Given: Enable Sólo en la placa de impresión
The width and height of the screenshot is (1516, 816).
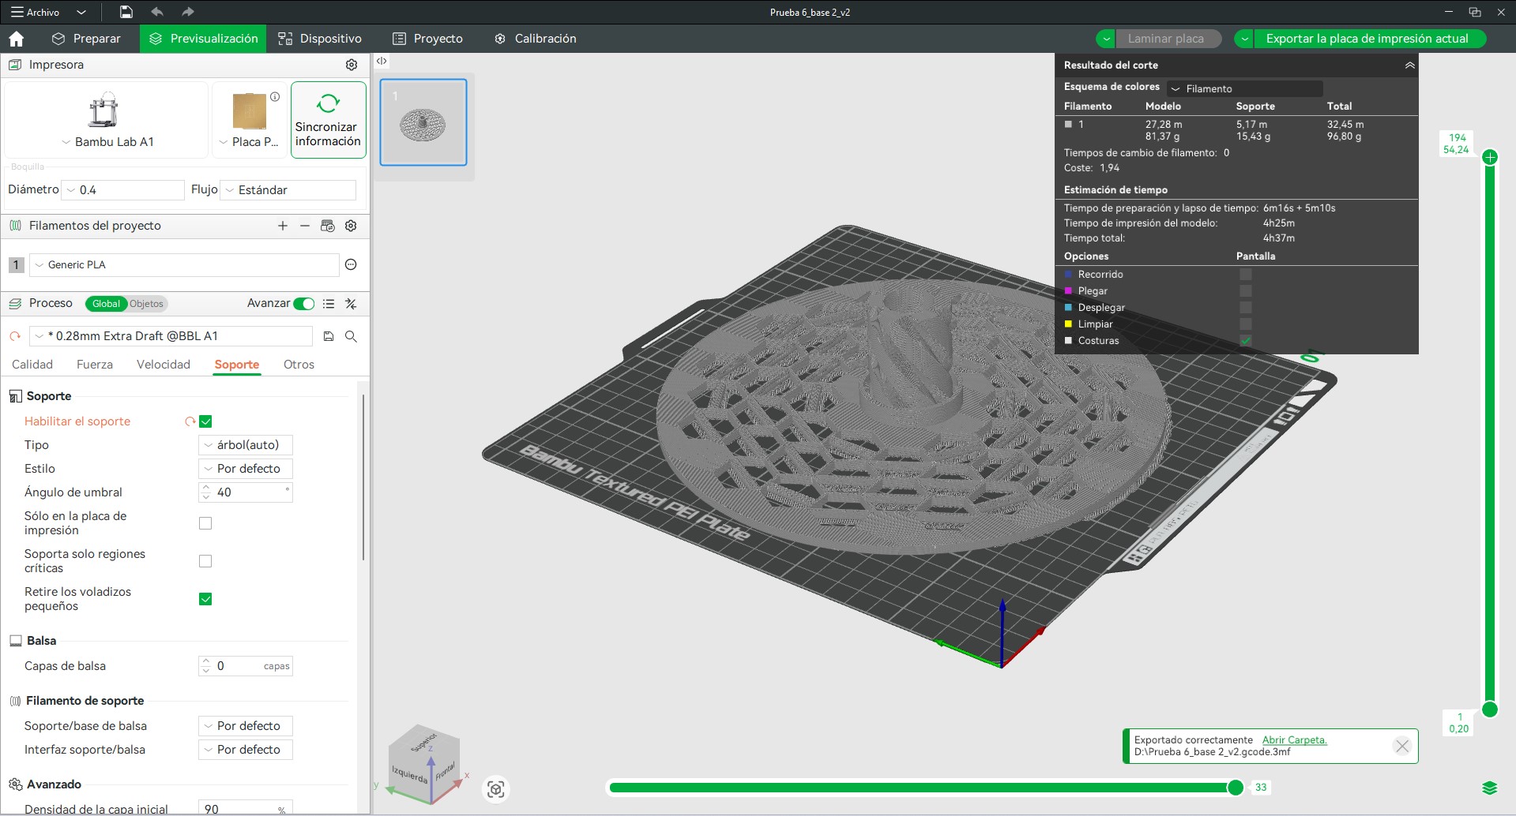Looking at the screenshot, I should click(205, 523).
